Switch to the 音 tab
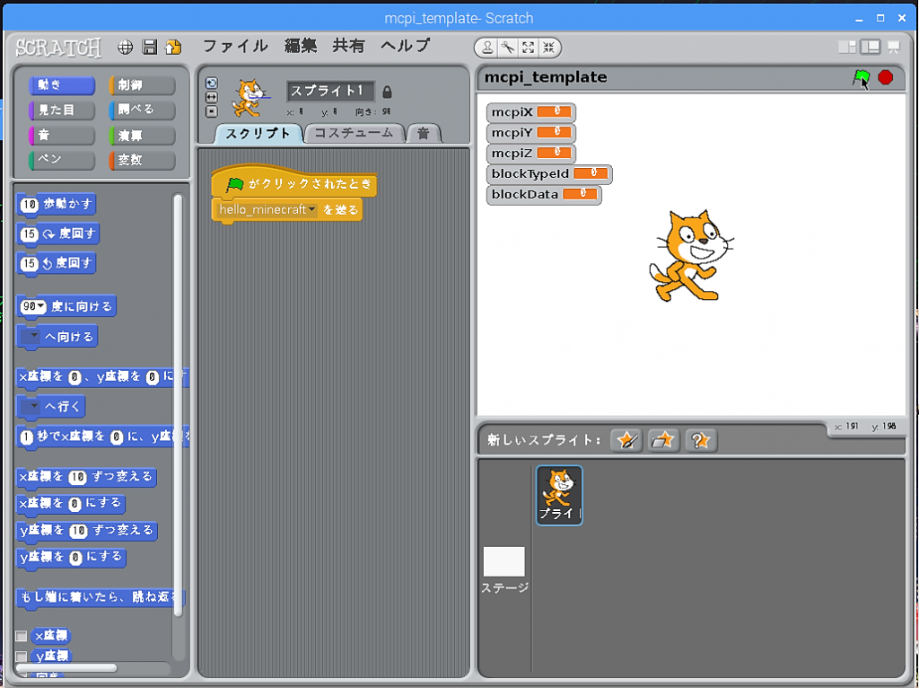919x688 pixels. pos(424,134)
